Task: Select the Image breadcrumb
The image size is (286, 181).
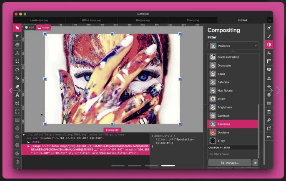Action: point(43,28)
